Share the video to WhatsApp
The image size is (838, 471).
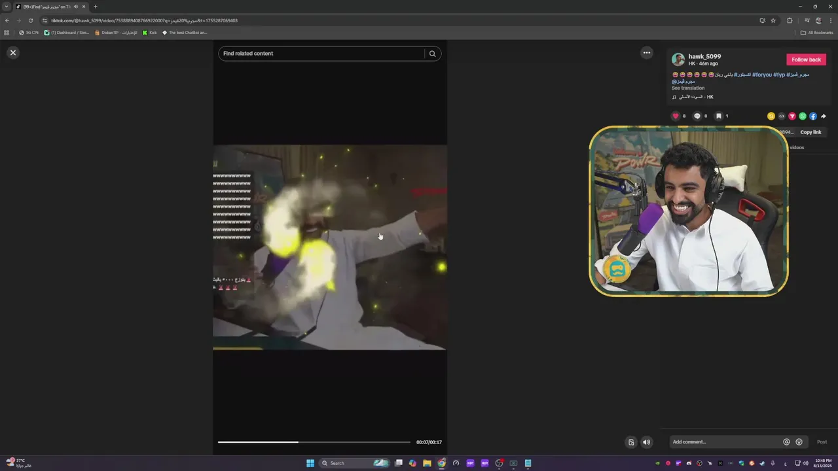(803, 116)
